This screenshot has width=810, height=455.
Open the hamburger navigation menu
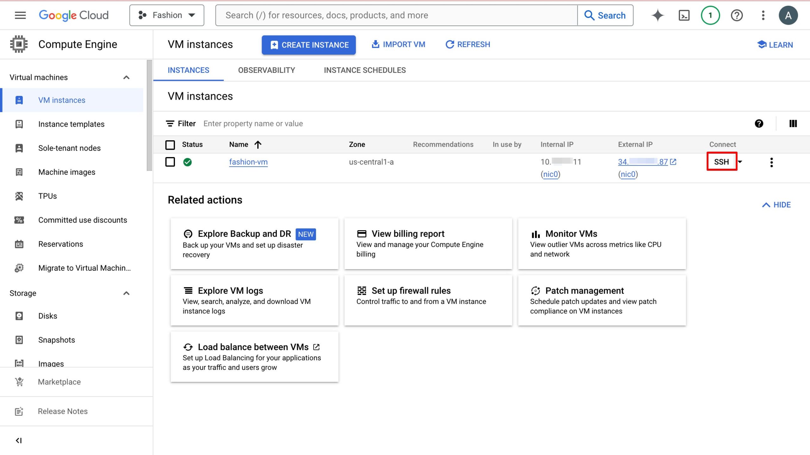click(x=20, y=15)
